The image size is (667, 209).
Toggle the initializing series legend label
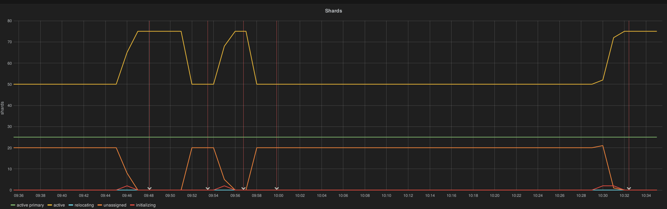coord(145,205)
